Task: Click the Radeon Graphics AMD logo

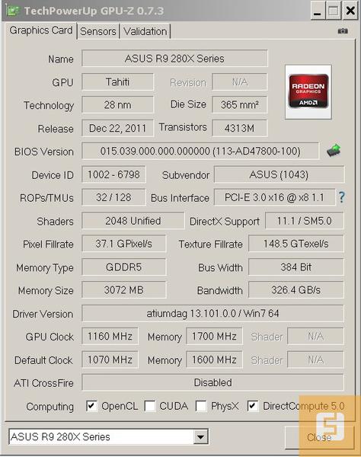Action: pyautogui.click(x=308, y=92)
